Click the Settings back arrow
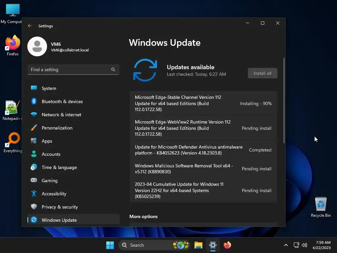The width and height of the screenshot is (337, 253). (x=30, y=26)
